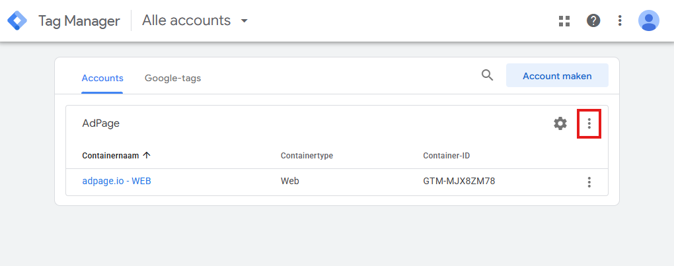Switch to the Accounts tab
The image size is (674, 266).
102,78
